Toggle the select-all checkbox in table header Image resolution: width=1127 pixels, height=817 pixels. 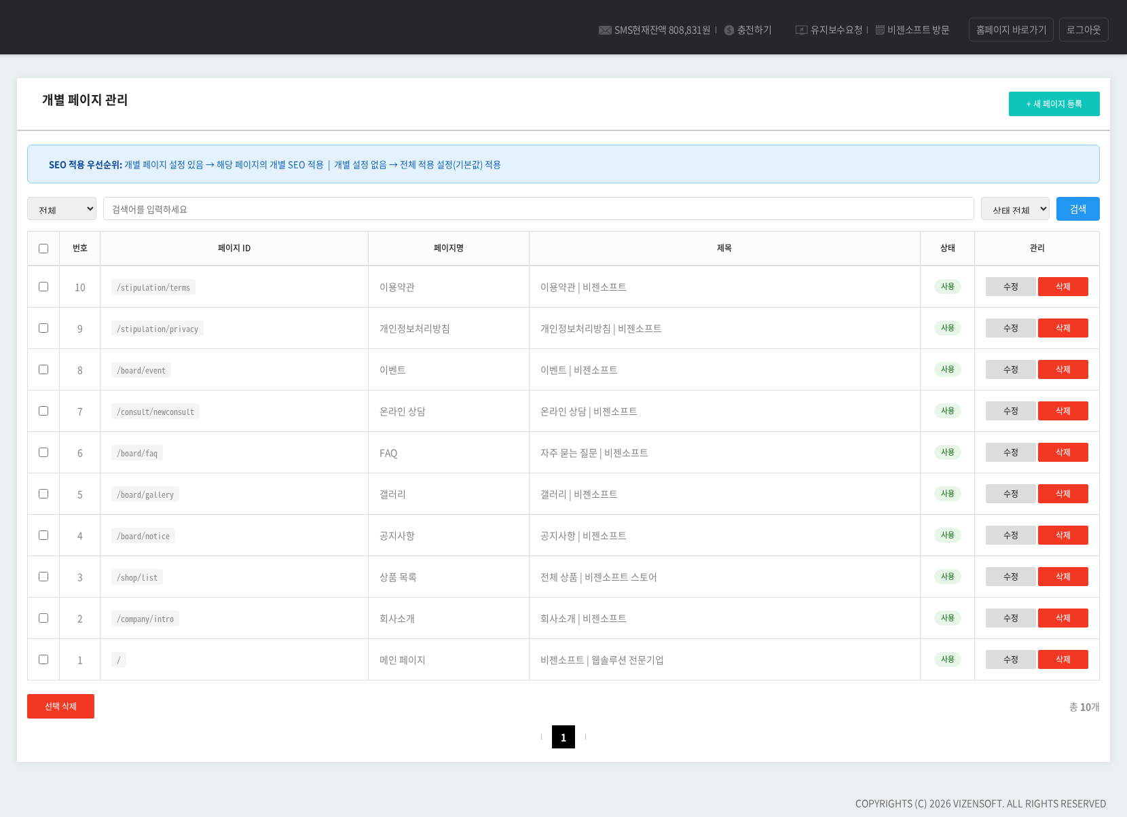point(43,249)
